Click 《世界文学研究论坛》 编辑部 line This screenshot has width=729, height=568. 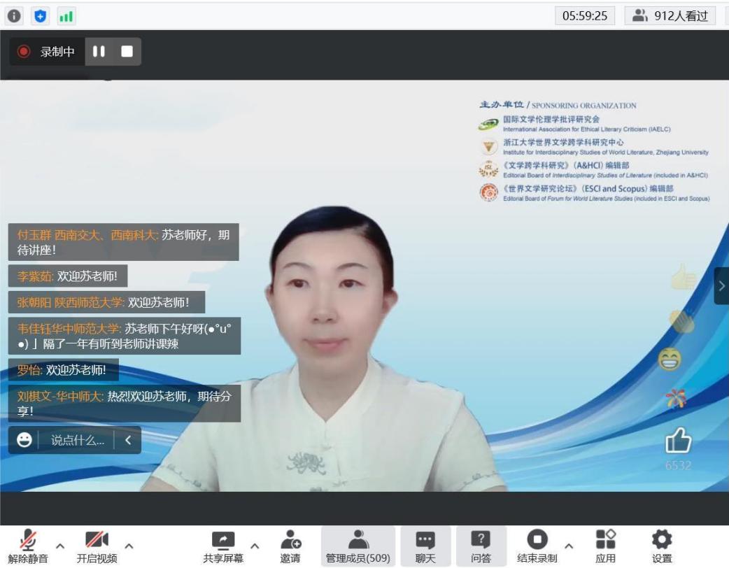coord(594,193)
